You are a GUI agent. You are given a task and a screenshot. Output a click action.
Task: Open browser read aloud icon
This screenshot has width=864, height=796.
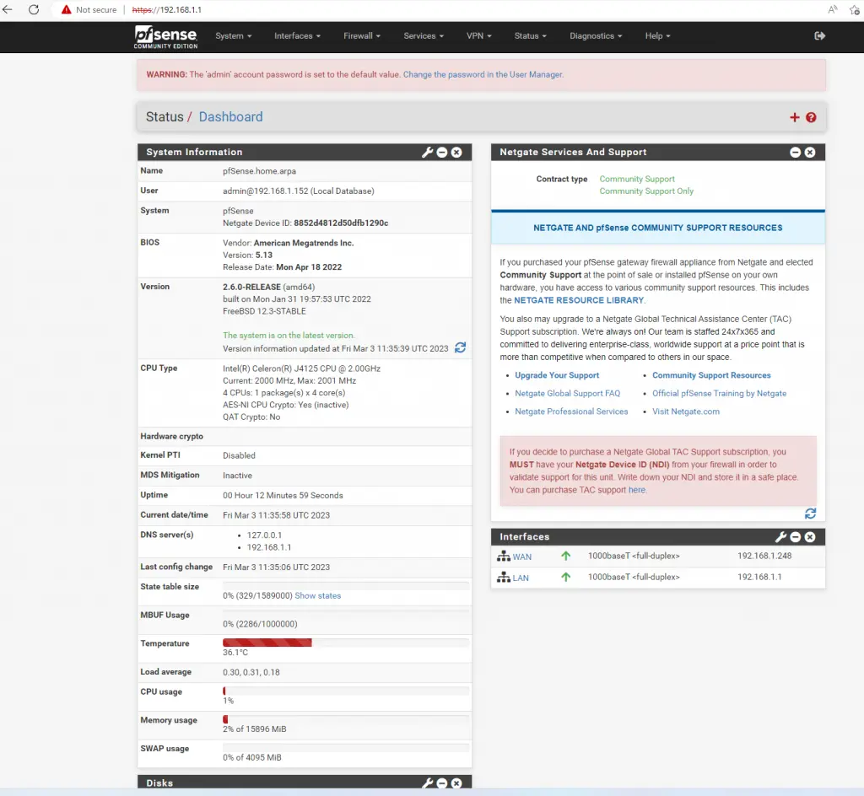pos(833,10)
